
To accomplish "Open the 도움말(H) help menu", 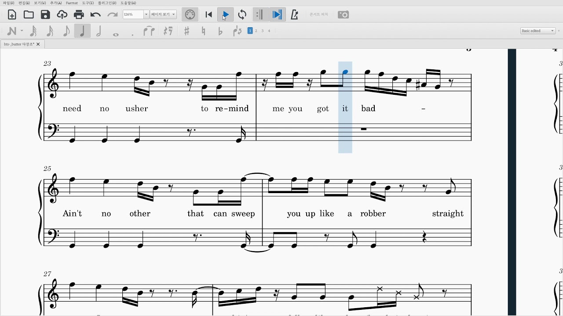I will click(x=128, y=3).
